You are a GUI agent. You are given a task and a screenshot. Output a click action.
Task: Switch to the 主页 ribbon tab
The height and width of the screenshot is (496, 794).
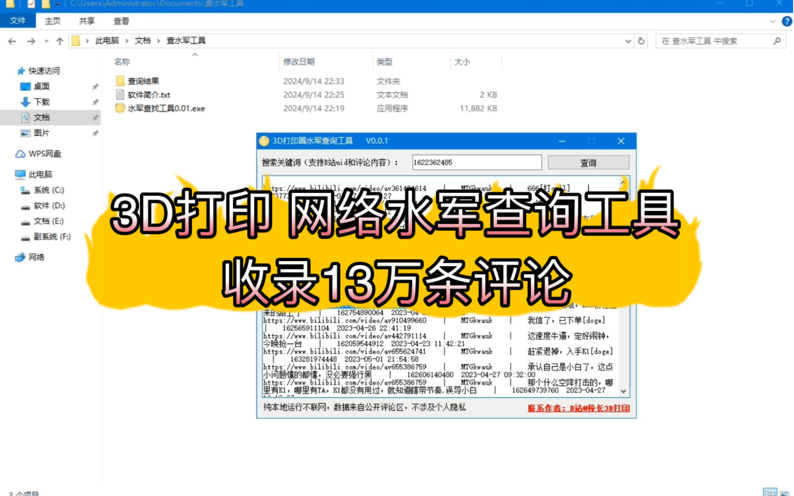[53, 21]
